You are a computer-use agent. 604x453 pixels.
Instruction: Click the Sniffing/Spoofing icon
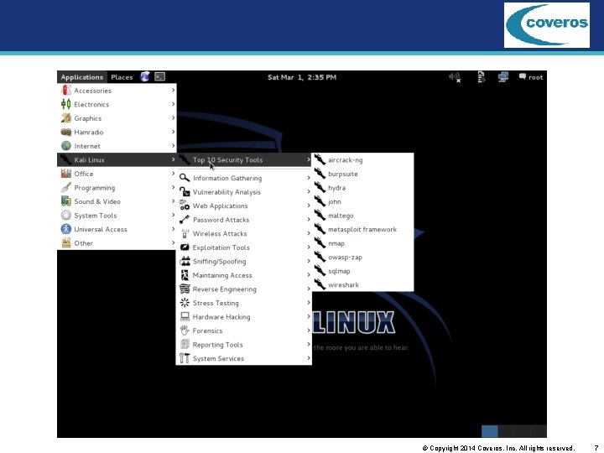tap(185, 261)
